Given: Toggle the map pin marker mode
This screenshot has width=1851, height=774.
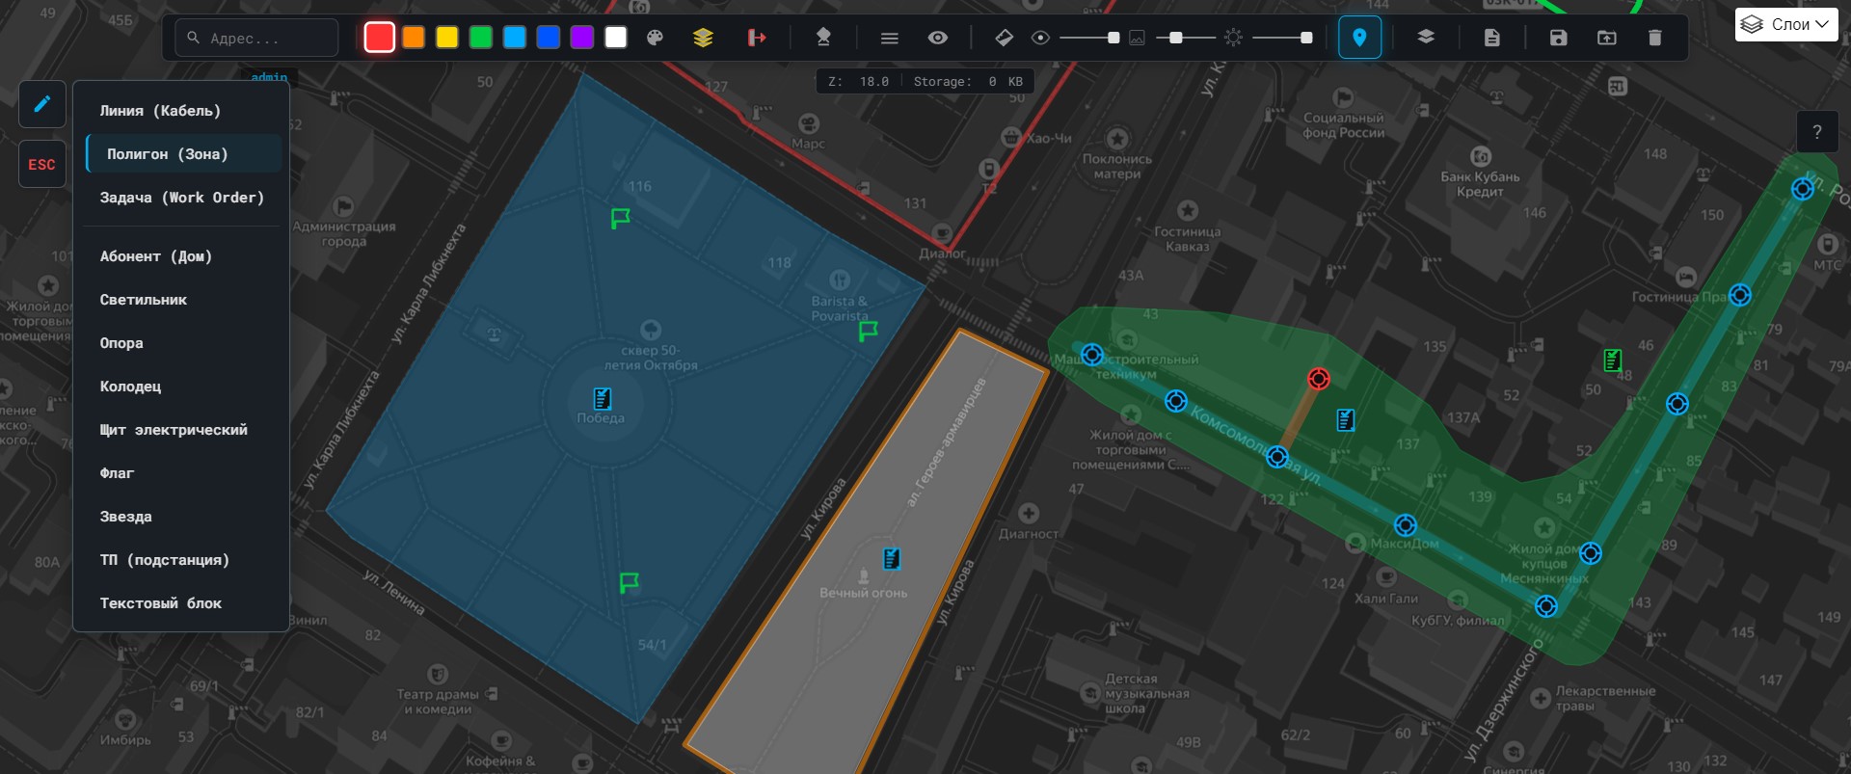Looking at the screenshot, I should point(1359,38).
